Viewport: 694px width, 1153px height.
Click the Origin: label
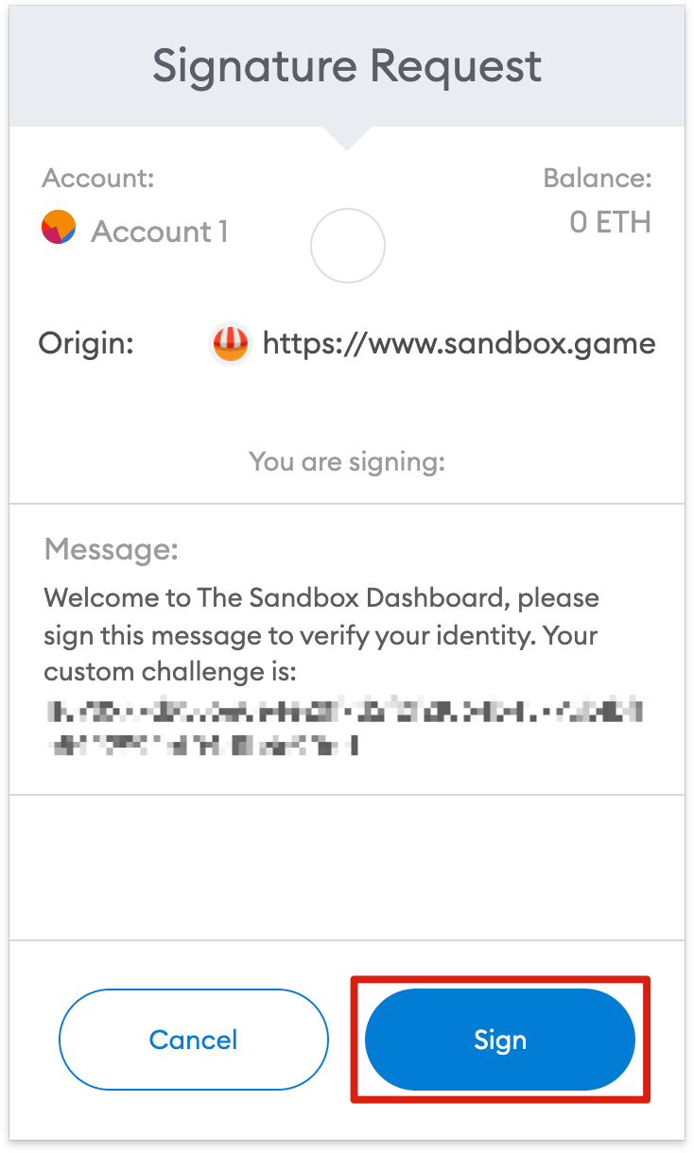tap(86, 343)
